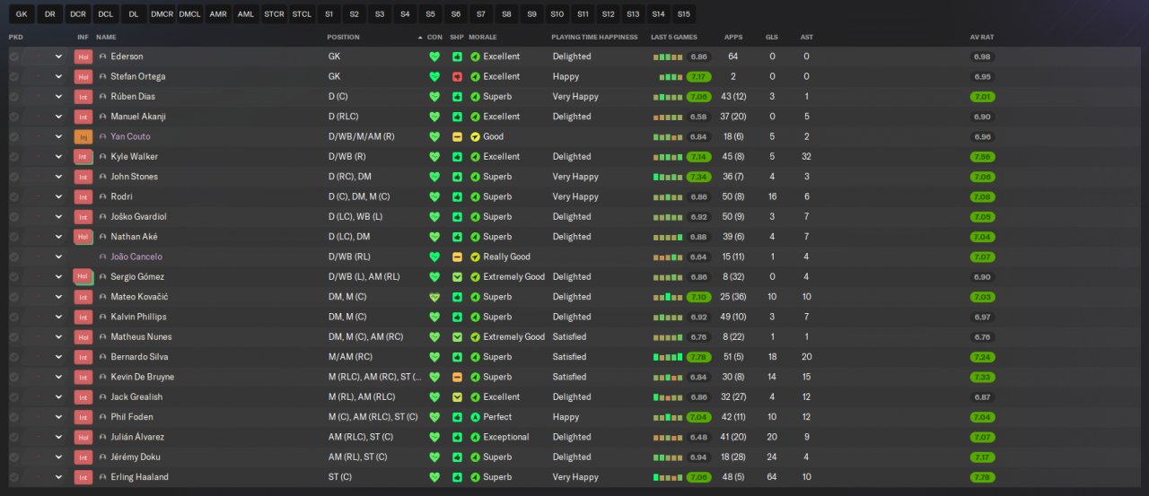Screen dimensions: 1149x496
Task: Click Stefan Ortega's red match sharpness icon
Action: coord(457,76)
